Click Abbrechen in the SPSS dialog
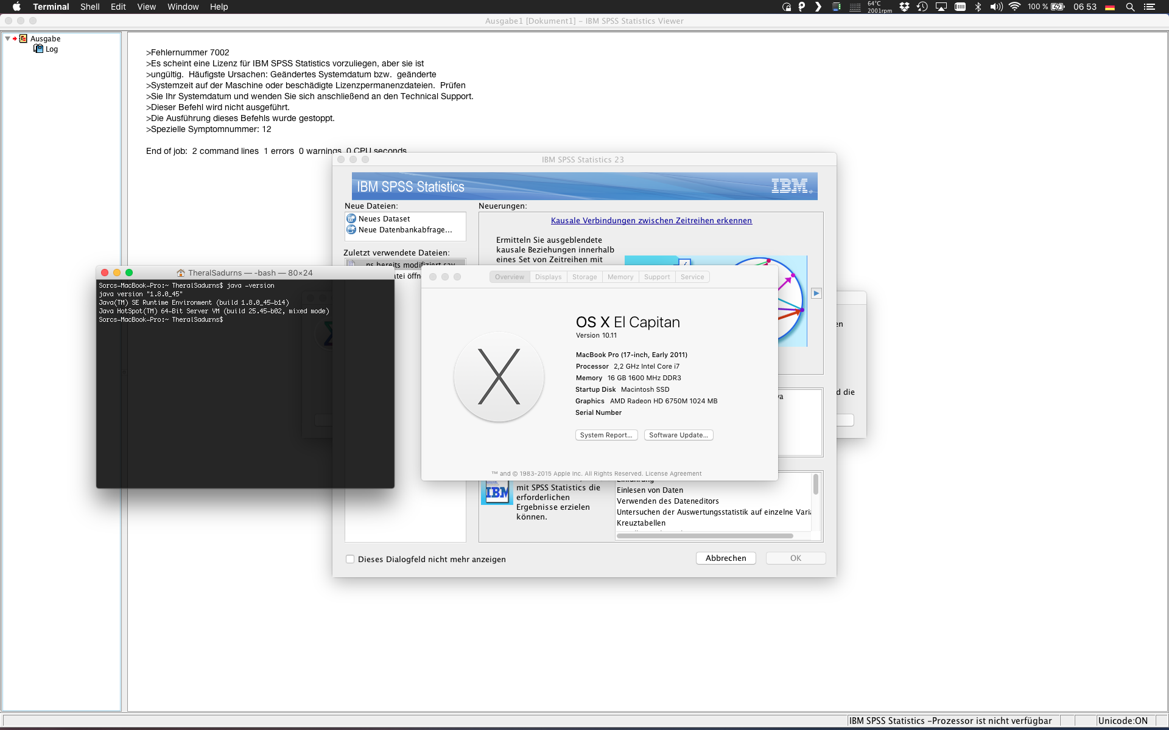The image size is (1169, 730). [x=726, y=558]
